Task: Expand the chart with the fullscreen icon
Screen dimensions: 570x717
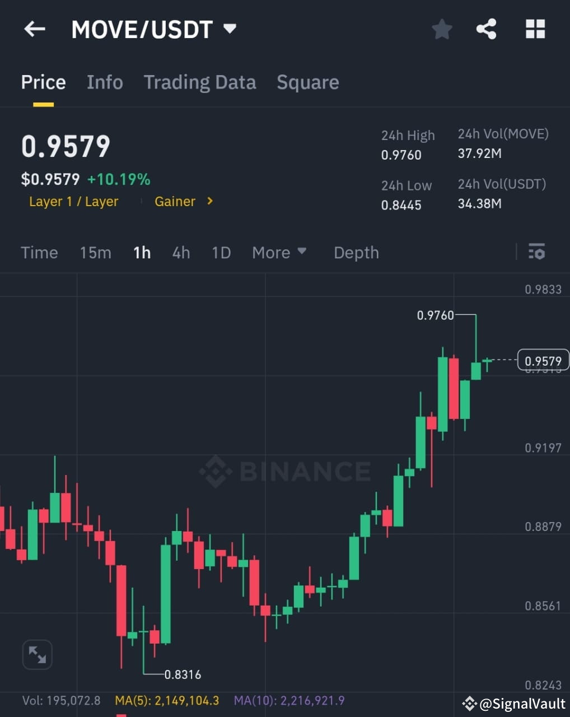Action: (x=37, y=654)
